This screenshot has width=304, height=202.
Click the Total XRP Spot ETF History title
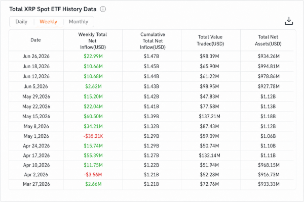tap(53, 9)
